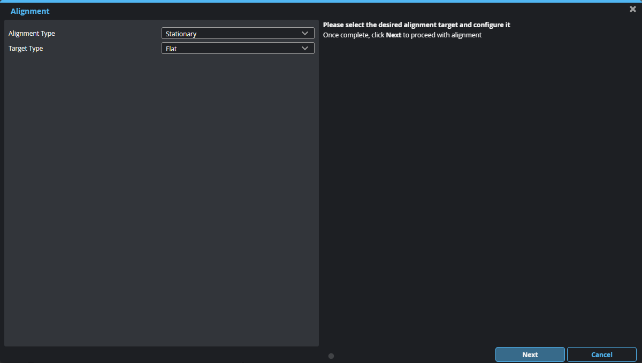The image size is (642, 363).
Task: Click the Alignment Type label
Action: pos(32,34)
